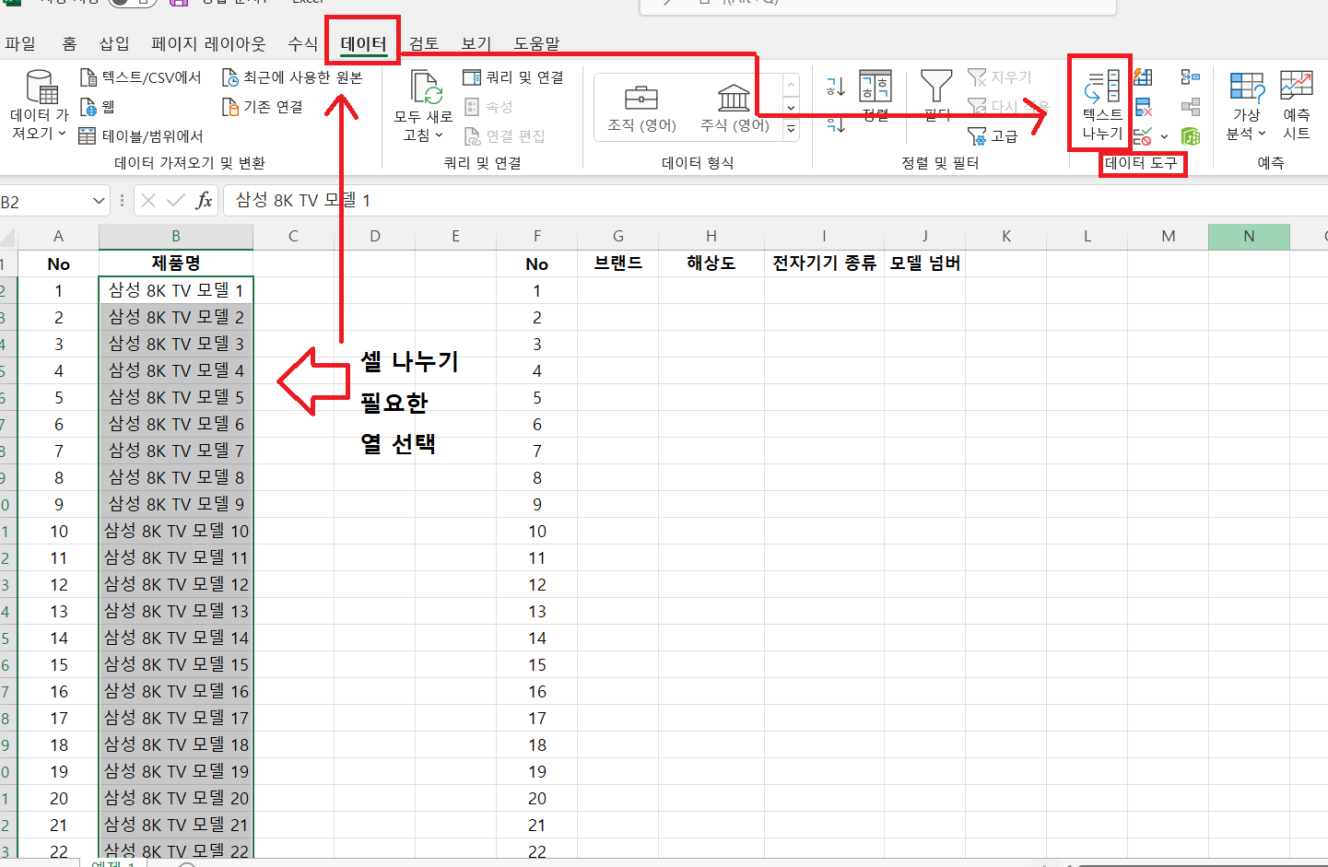1328x867 pixels.
Task: Click the Forecast Sheet (예측 시트) button
Action: [1296, 104]
